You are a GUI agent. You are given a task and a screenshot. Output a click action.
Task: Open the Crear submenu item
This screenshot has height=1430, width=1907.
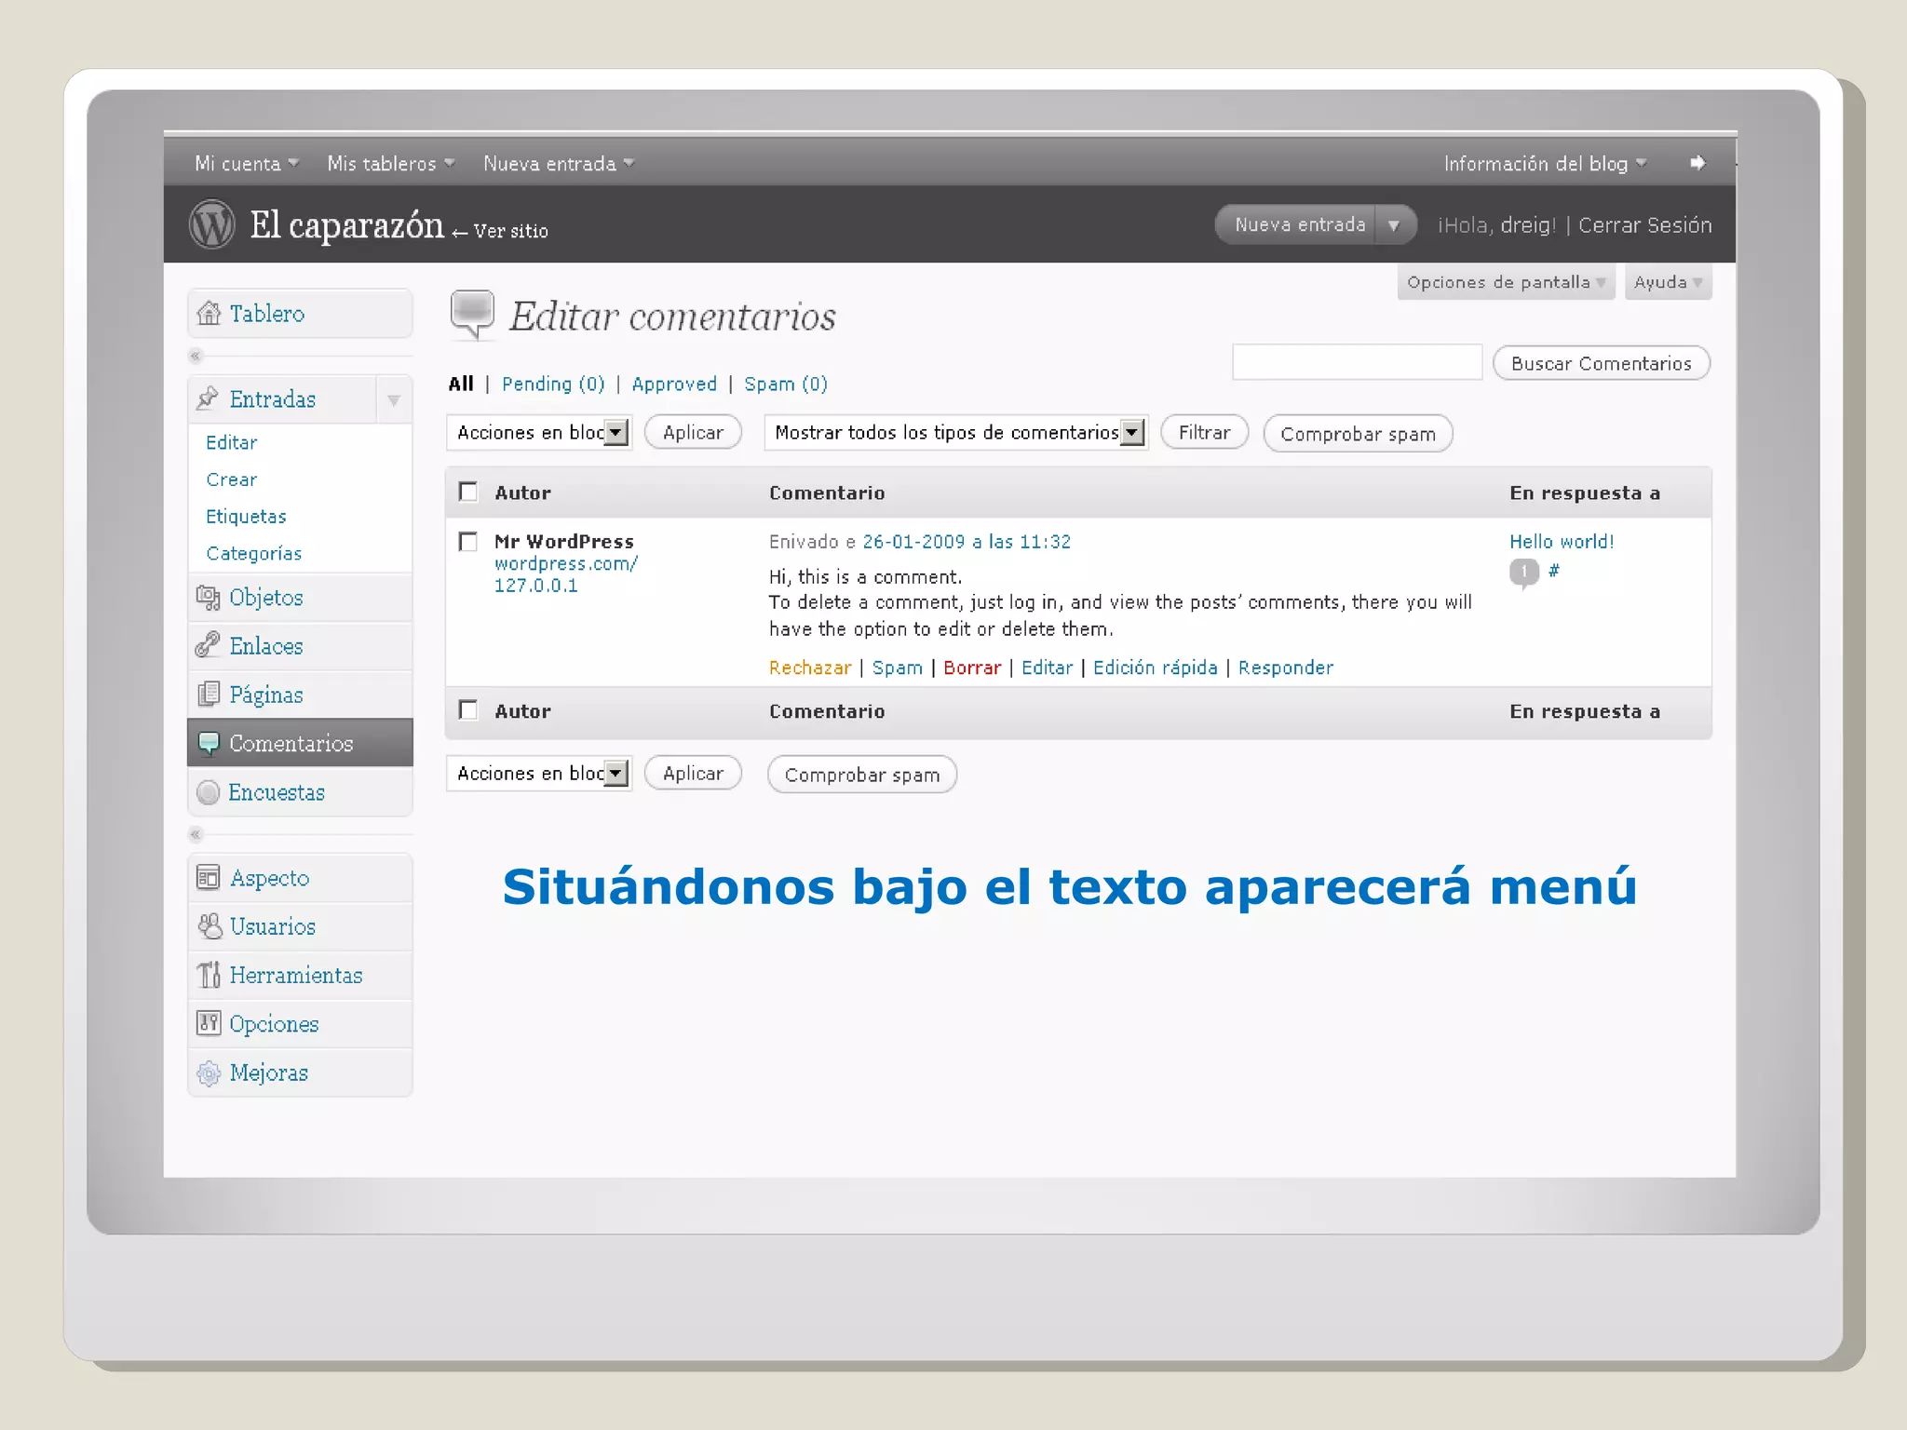tap(232, 479)
